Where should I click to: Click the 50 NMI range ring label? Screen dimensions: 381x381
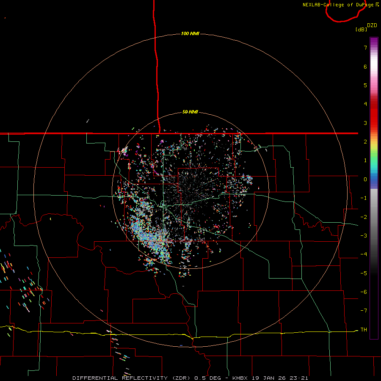tap(190, 112)
